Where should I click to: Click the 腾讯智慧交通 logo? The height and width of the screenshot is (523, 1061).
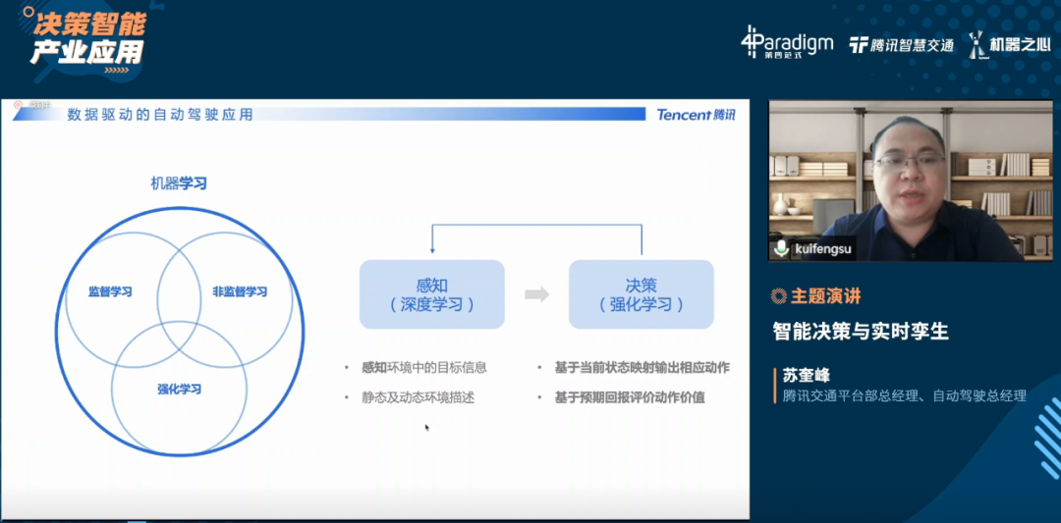(901, 45)
